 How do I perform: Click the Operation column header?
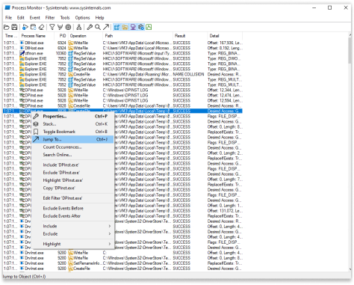coord(85,36)
